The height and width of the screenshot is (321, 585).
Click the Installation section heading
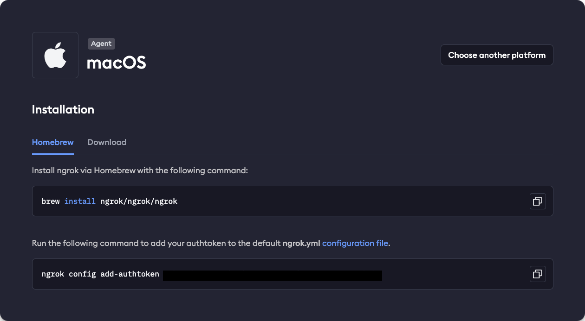point(63,110)
